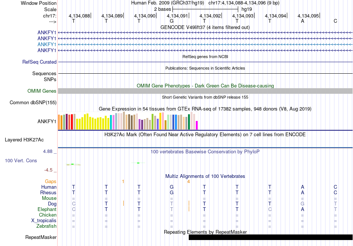Click the OMIM Gene Phenotypes track title
The width and height of the screenshot is (353, 246).
[205, 86]
